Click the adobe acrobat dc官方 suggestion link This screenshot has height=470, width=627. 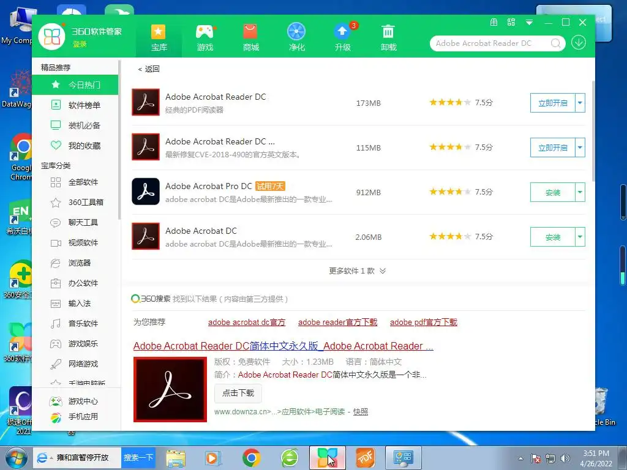click(247, 322)
